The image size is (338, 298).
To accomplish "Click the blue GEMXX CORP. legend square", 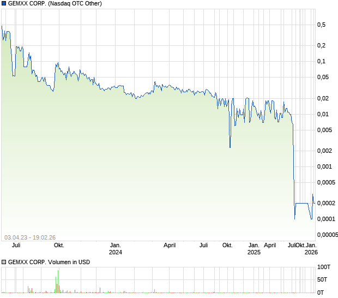I will tap(4, 3).
